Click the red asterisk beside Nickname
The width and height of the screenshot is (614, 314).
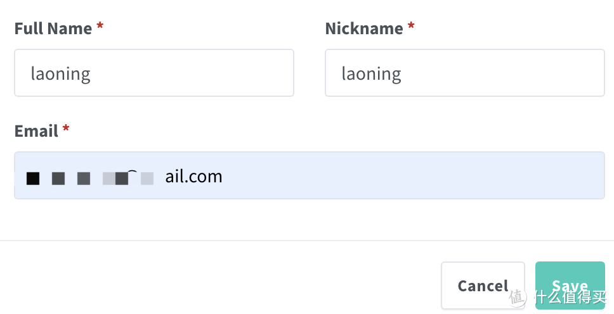tap(411, 26)
